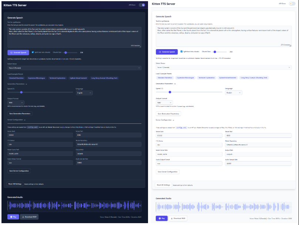Image resolution: width=299 pixels, height=225 pixels.
Task: Focus the text to synthesize box in light-theme window
Action: (224, 36)
